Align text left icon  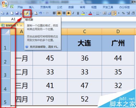tap(54, 13)
